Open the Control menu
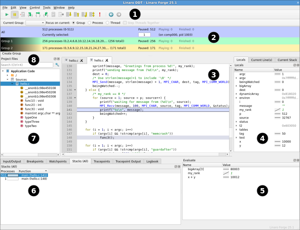The width and height of the screenshot is (300, 230). point(34,7)
